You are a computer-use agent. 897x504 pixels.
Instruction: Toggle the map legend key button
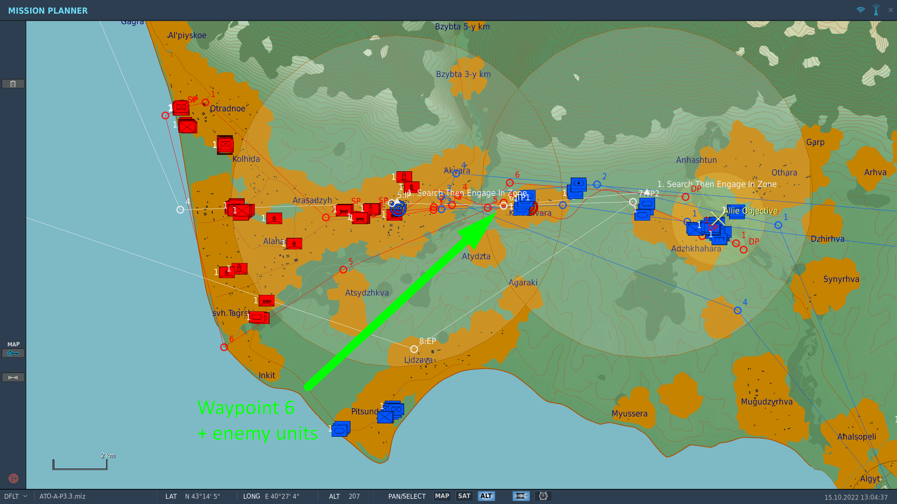(x=13, y=353)
